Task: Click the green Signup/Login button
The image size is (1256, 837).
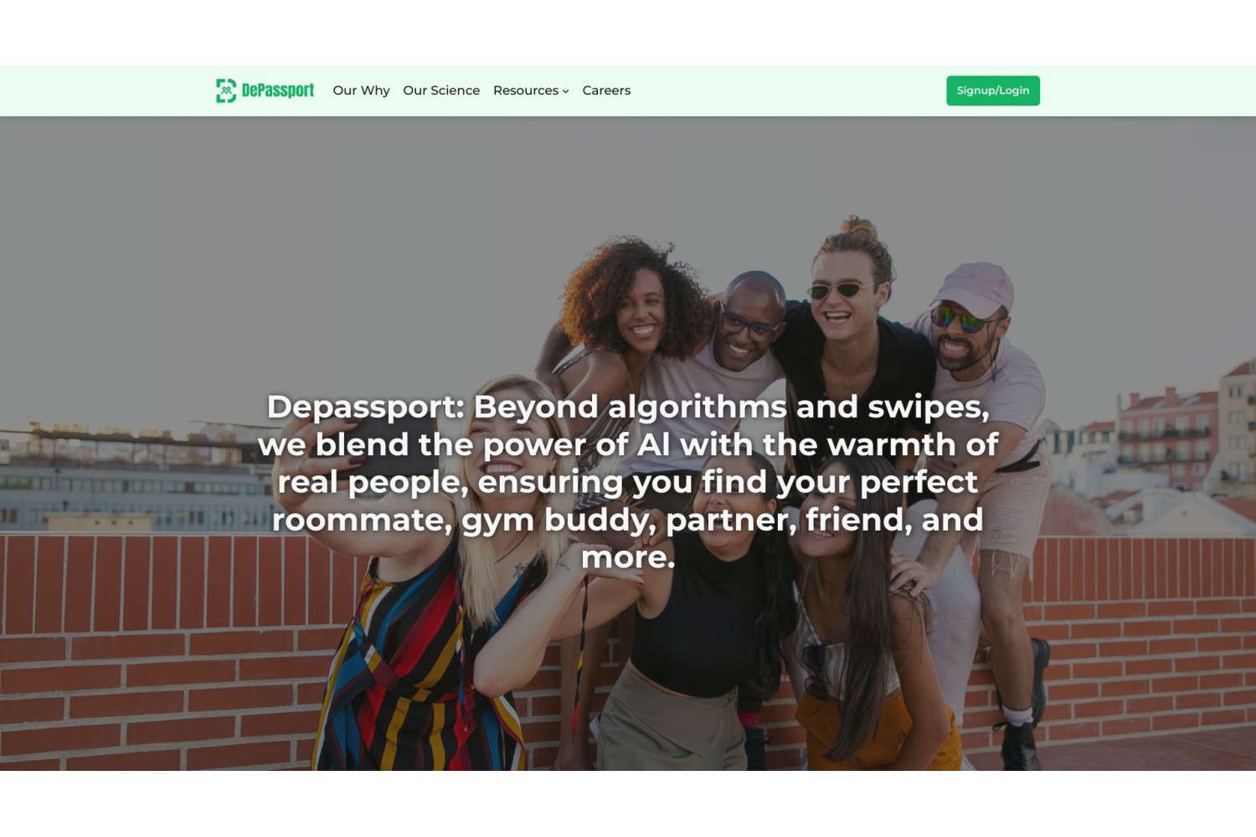Action: [993, 90]
